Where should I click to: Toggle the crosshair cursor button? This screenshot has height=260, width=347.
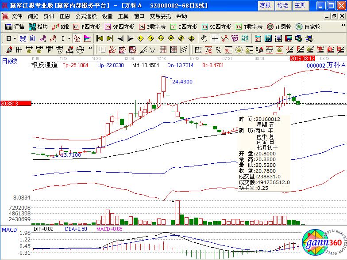(215, 38)
